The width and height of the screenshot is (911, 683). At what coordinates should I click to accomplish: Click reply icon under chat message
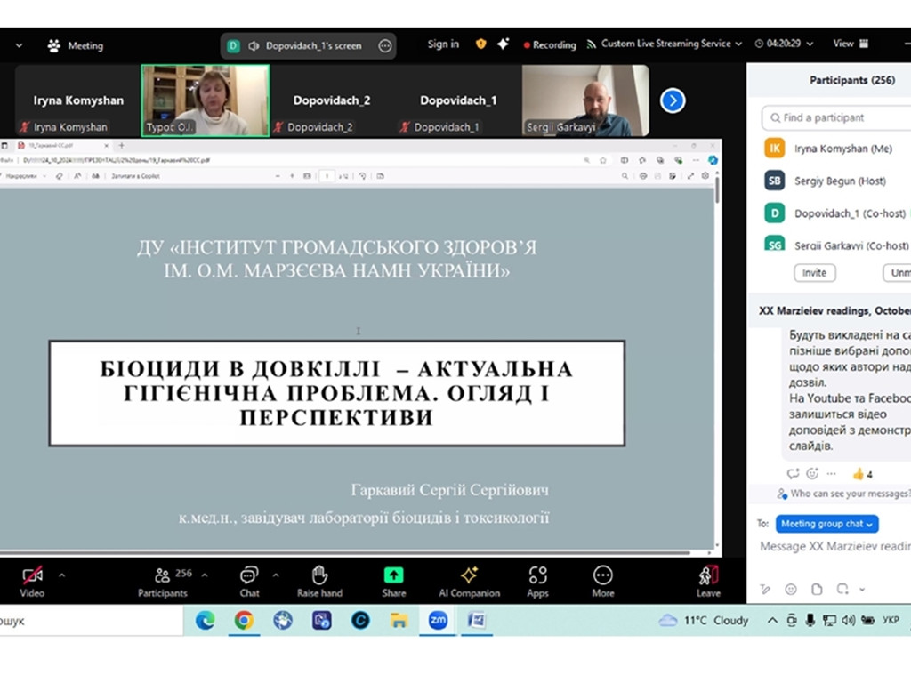pos(793,474)
